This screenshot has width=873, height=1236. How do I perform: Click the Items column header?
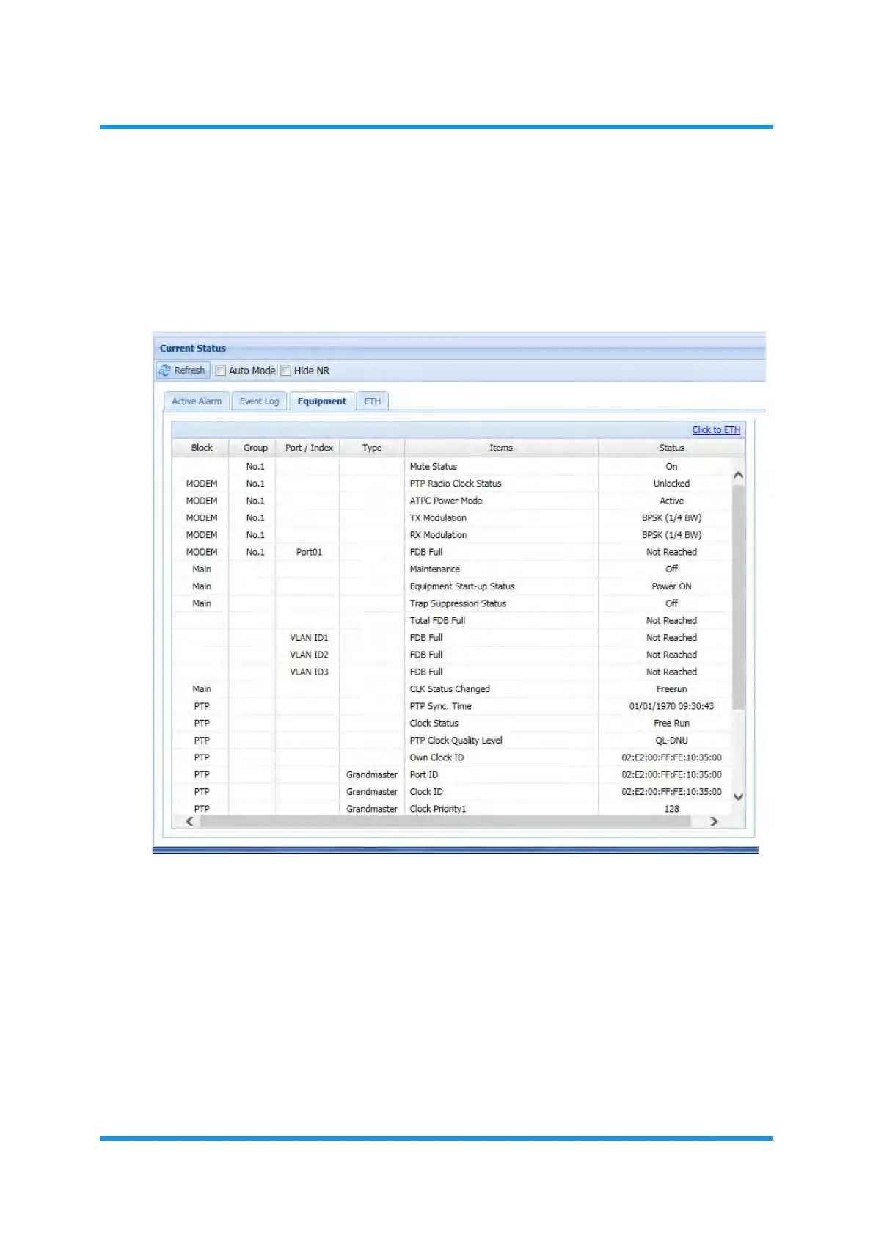point(501,448)
